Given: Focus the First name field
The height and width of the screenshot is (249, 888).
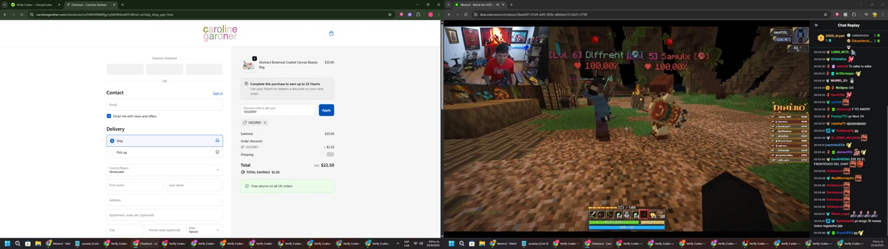Looking at the screenshot, I should (x=134, y=185).
